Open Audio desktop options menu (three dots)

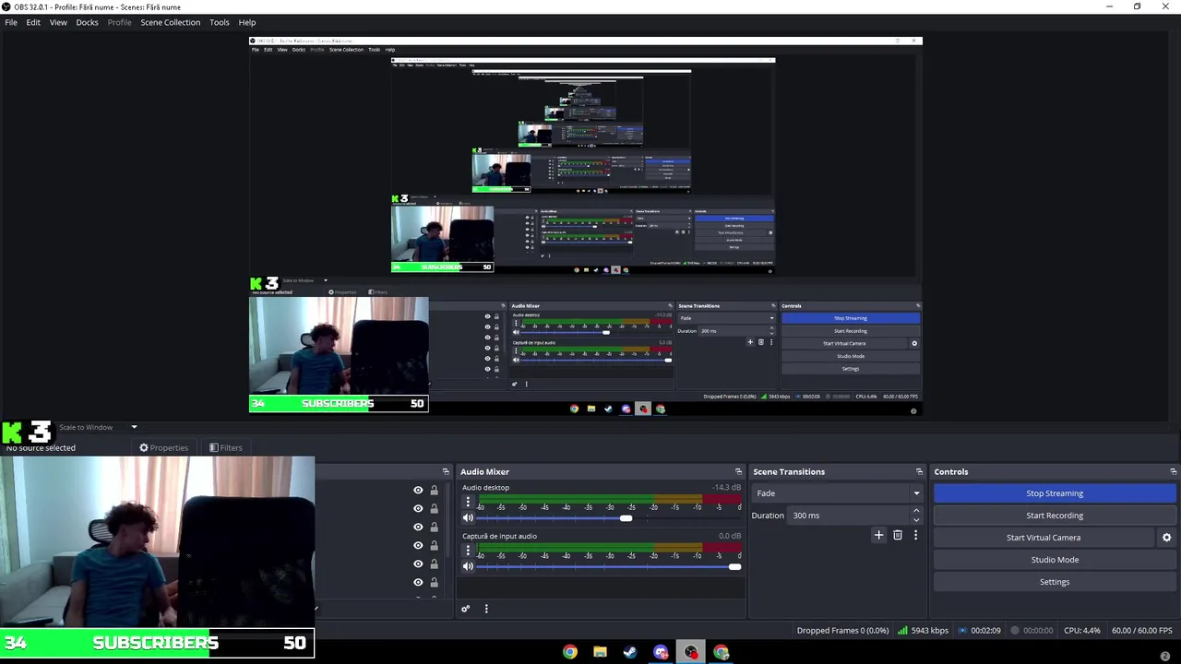point(468,503)
